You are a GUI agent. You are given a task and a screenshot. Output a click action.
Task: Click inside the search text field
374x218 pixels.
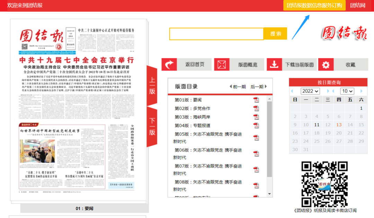(216, 34)
